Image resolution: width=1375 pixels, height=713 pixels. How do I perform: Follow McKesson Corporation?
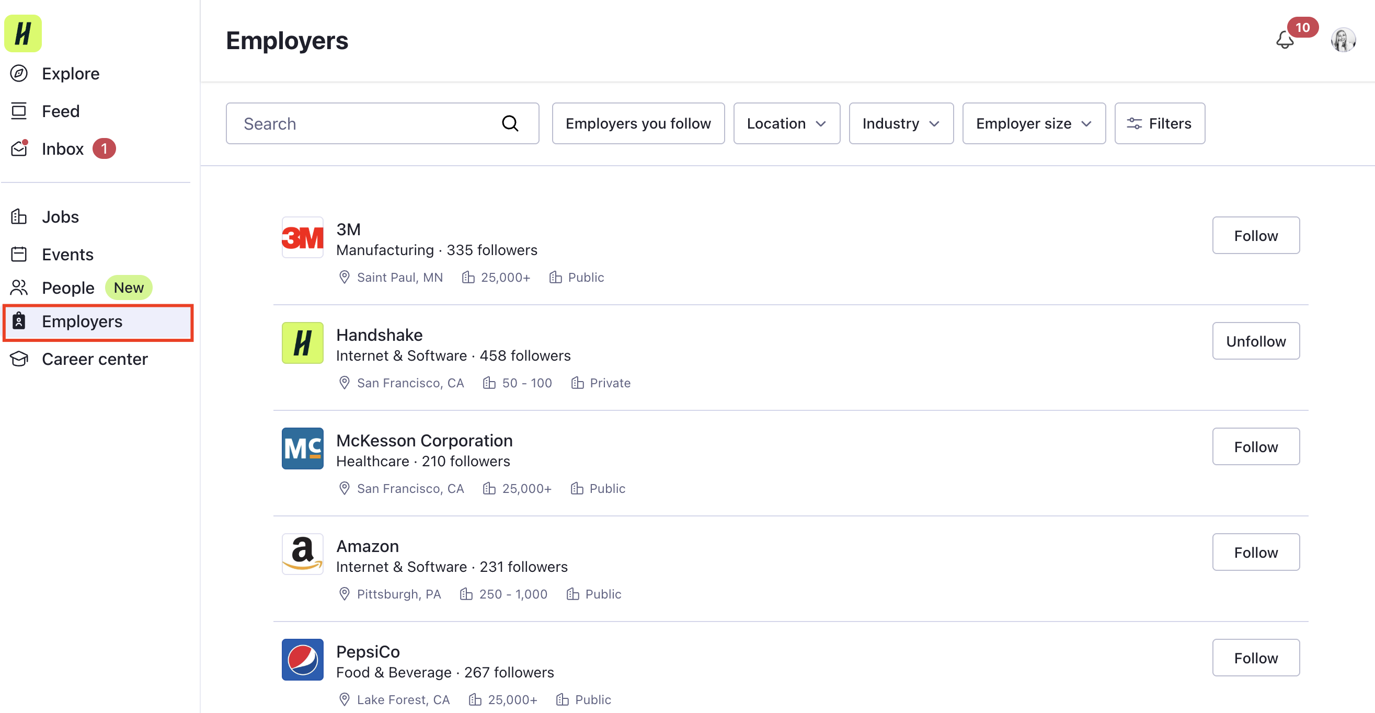(1255, 447)
